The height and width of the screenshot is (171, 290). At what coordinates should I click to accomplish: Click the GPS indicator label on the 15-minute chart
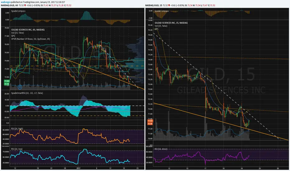157,29
